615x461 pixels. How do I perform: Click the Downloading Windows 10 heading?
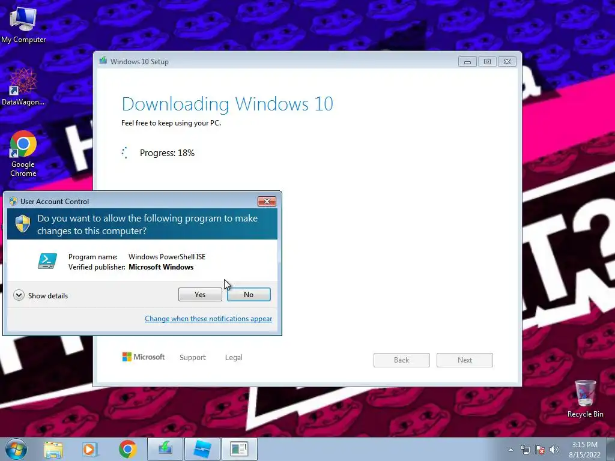coord(228,104)
